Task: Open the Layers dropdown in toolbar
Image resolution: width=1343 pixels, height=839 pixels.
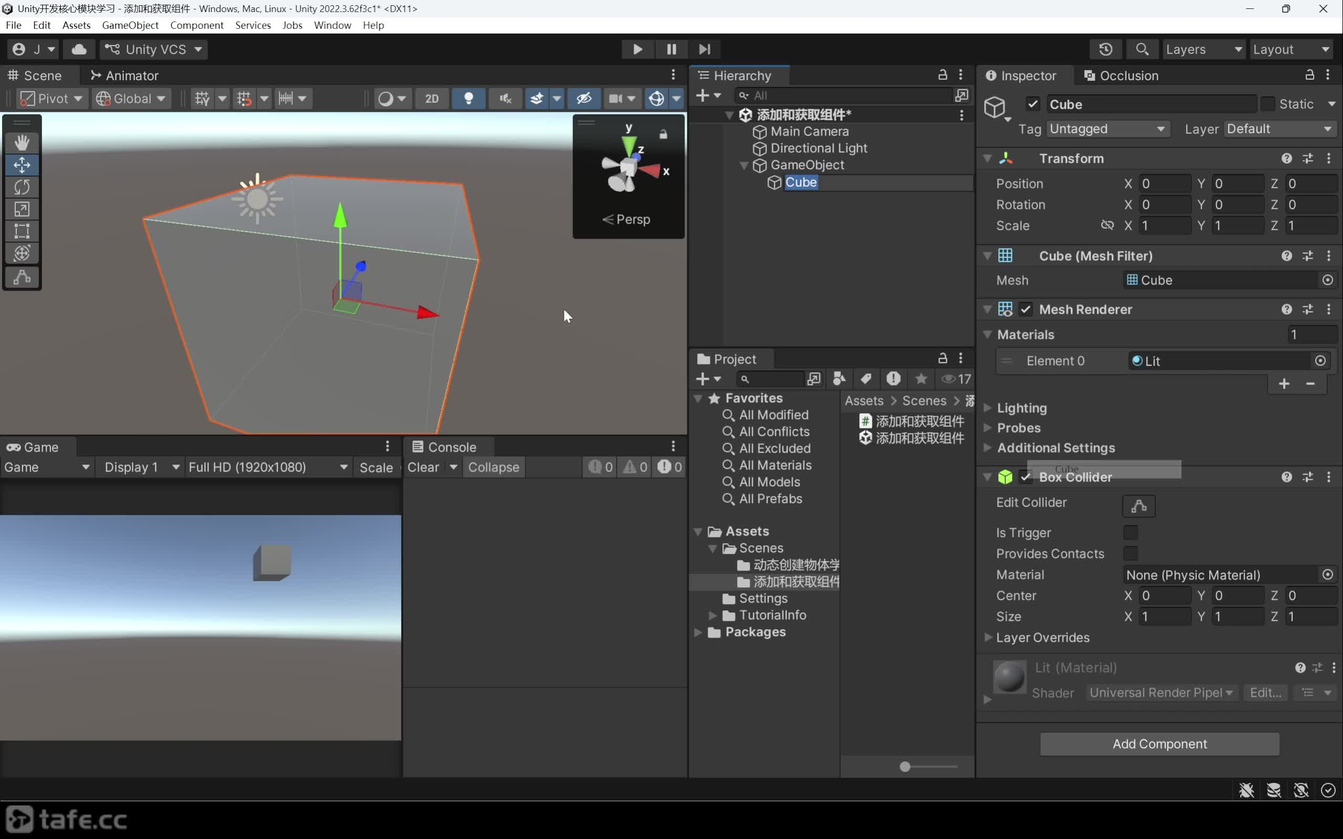Action: point(1203,49)
